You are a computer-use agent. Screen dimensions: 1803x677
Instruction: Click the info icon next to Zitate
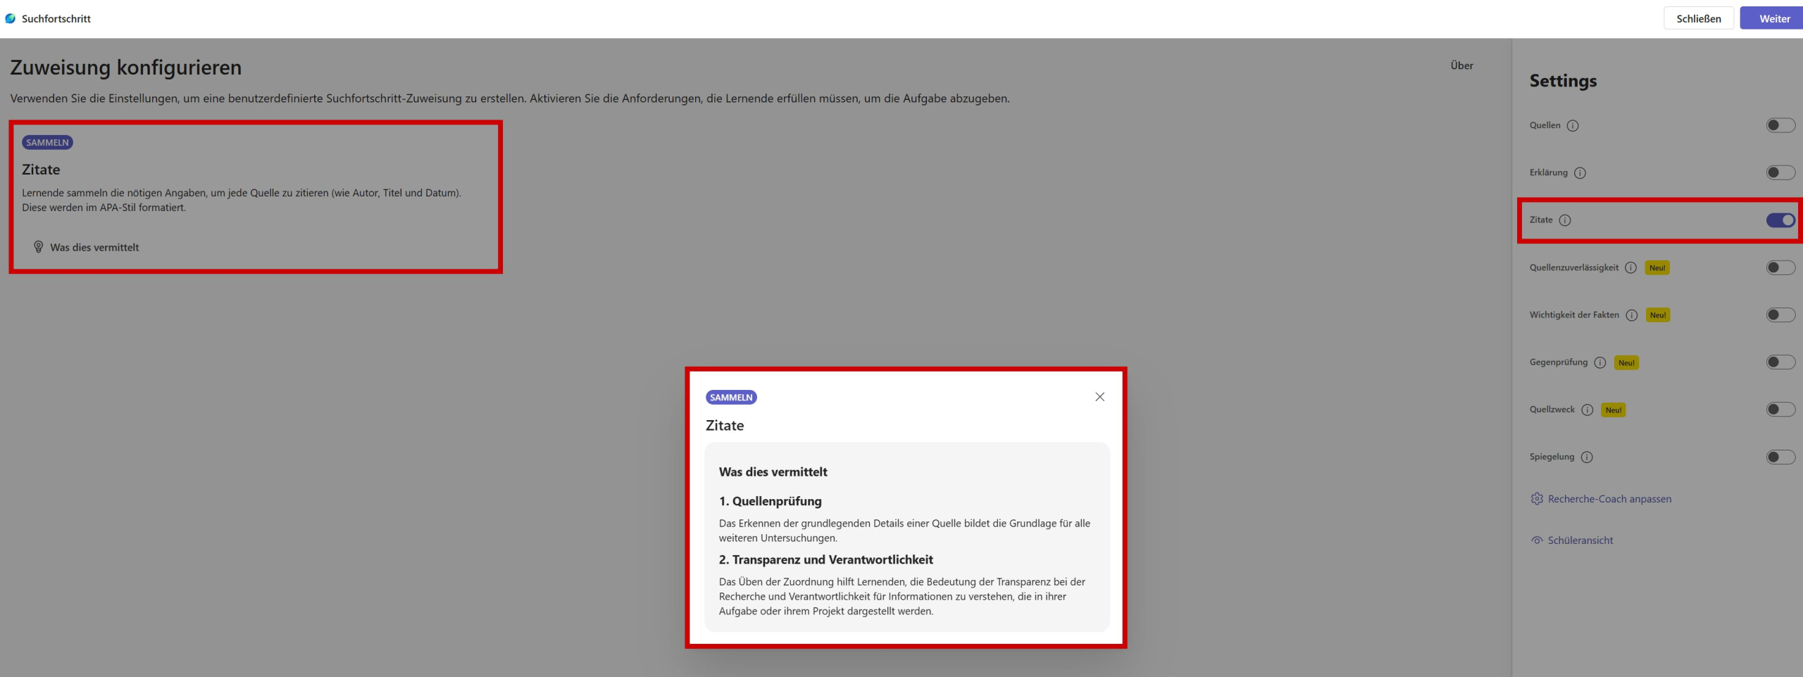click(x=1565, y=220)
